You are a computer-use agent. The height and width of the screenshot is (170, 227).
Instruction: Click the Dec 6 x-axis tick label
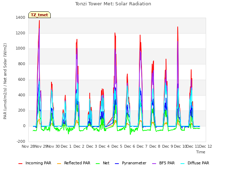coord(129,146)
